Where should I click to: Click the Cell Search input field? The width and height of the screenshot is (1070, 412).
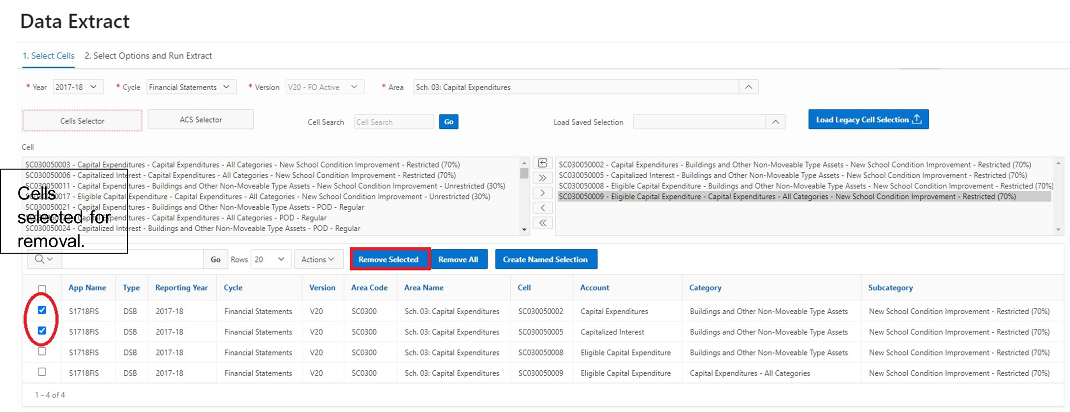pos(393,122)
